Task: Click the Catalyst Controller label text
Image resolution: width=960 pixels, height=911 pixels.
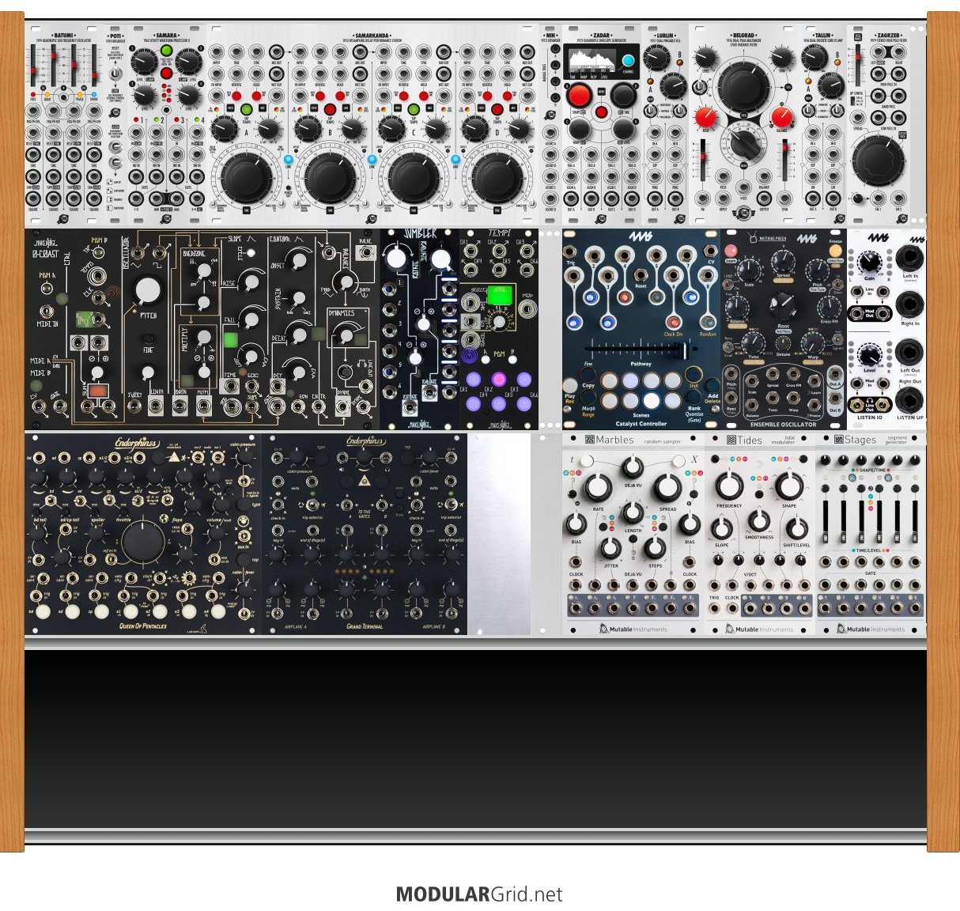Action: coord(641,424)
